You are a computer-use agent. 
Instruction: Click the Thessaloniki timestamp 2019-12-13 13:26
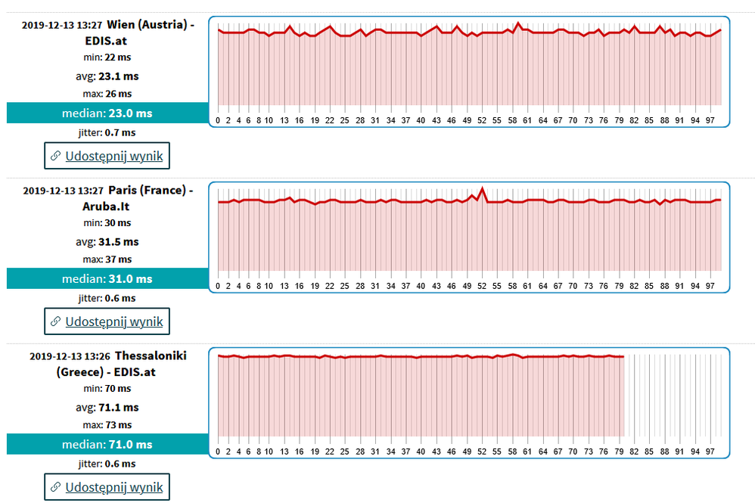click(x=70, y=356)
